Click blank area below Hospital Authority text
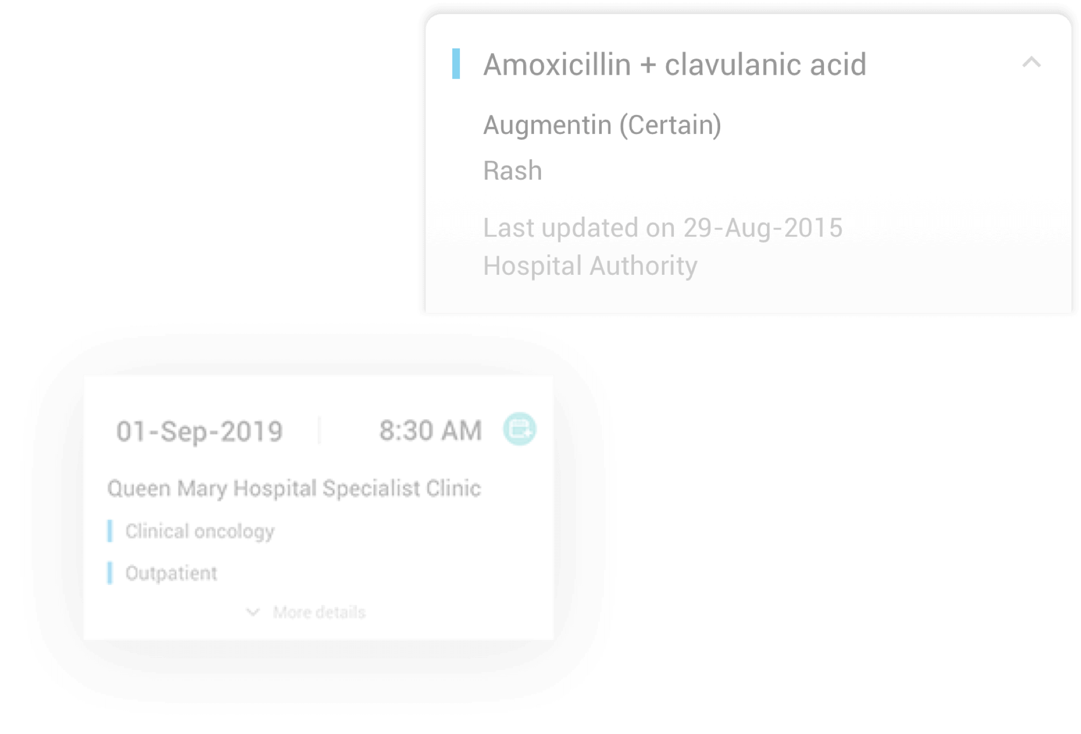The height and width of the screenshot is (734, 1081). (x=748, y=297)
